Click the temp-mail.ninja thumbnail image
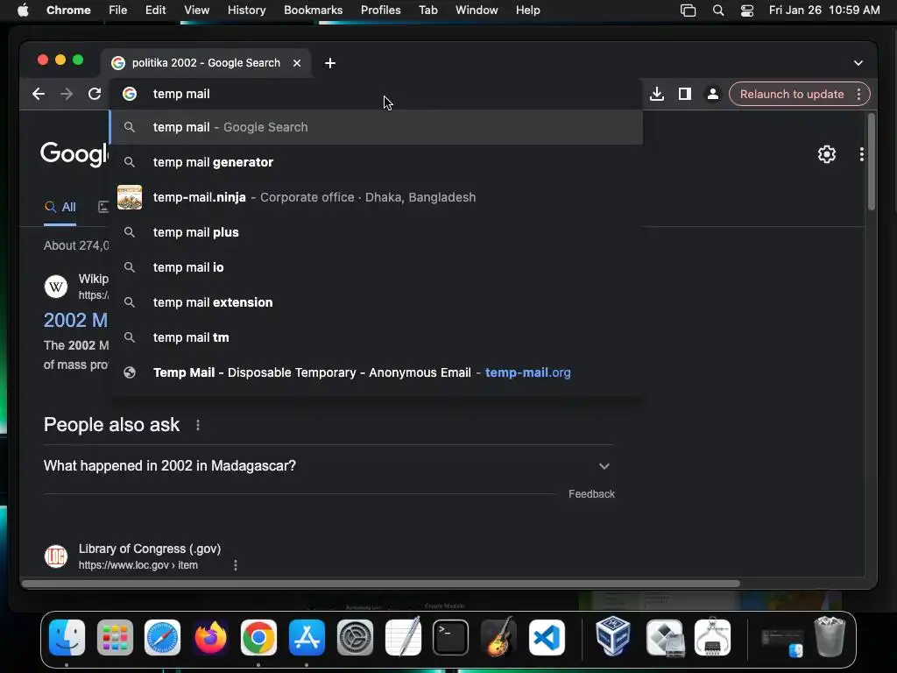This screenshot has width=897, height=673. 130,197
